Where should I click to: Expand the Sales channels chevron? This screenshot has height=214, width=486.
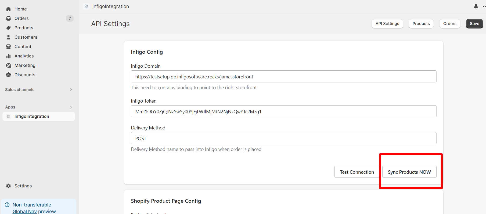click(x=71, y=90)
